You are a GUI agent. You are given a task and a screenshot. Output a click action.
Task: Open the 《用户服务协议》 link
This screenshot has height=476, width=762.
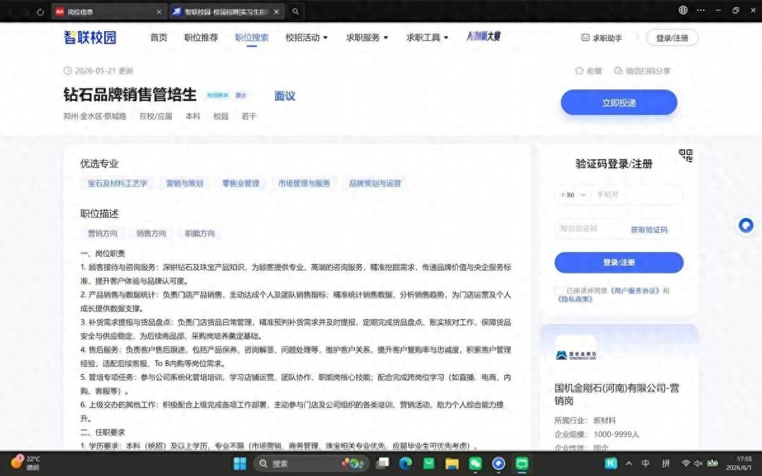pos(635,291)
